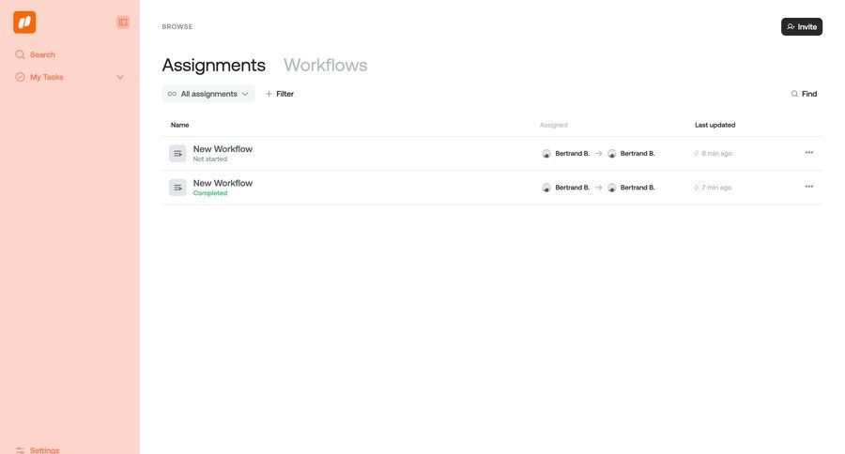Open the more options menu for Not started row

click(x=809, y=152)
